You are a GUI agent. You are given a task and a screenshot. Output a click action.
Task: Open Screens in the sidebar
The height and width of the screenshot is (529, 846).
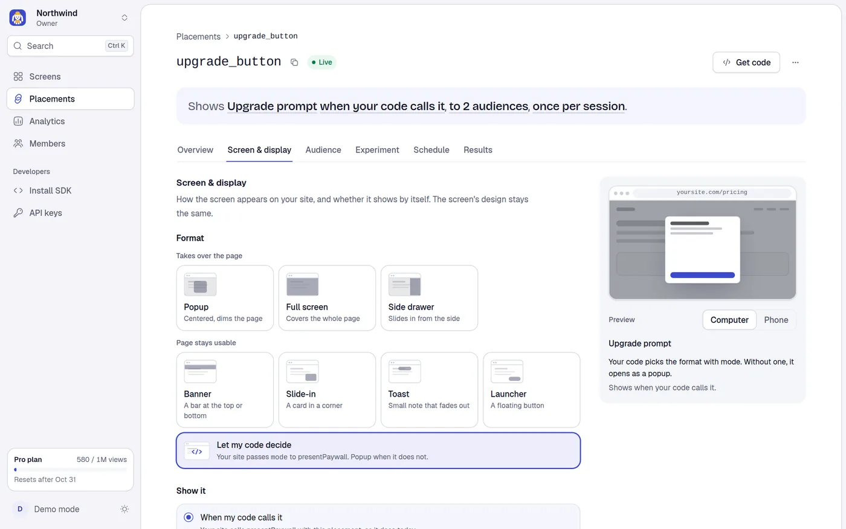(x=70, y=77)
